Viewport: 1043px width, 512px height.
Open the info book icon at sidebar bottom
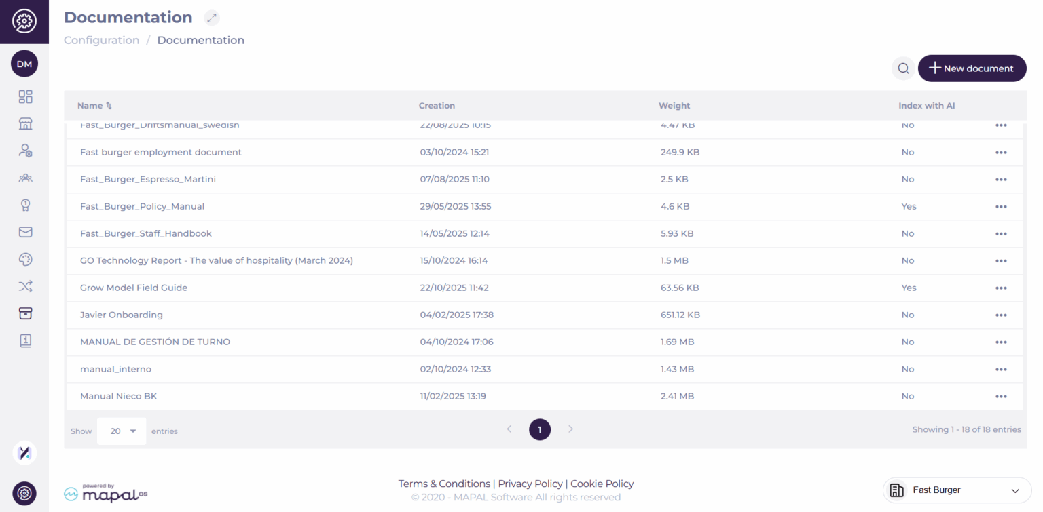[25, 340]
